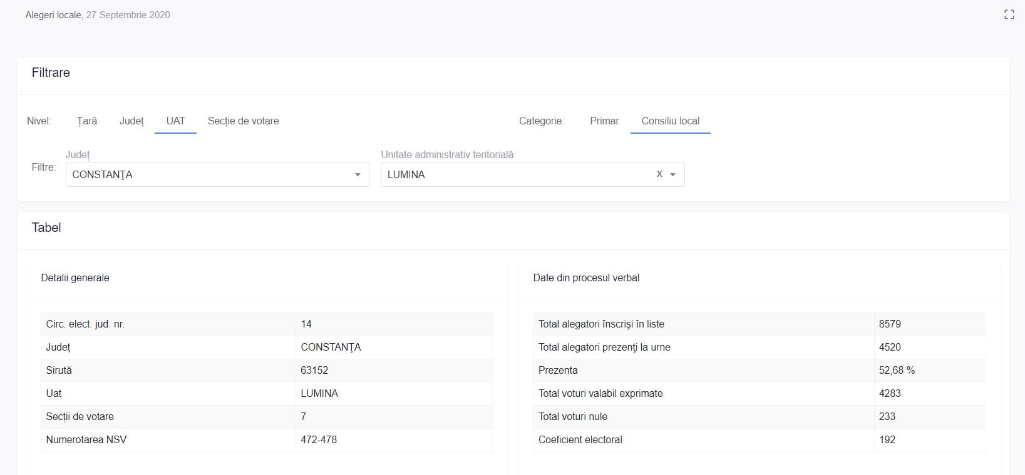Screen dimensions: 1025x475
Task: Expand the LUMINA dropdown arrow
Action: (673, 175)
